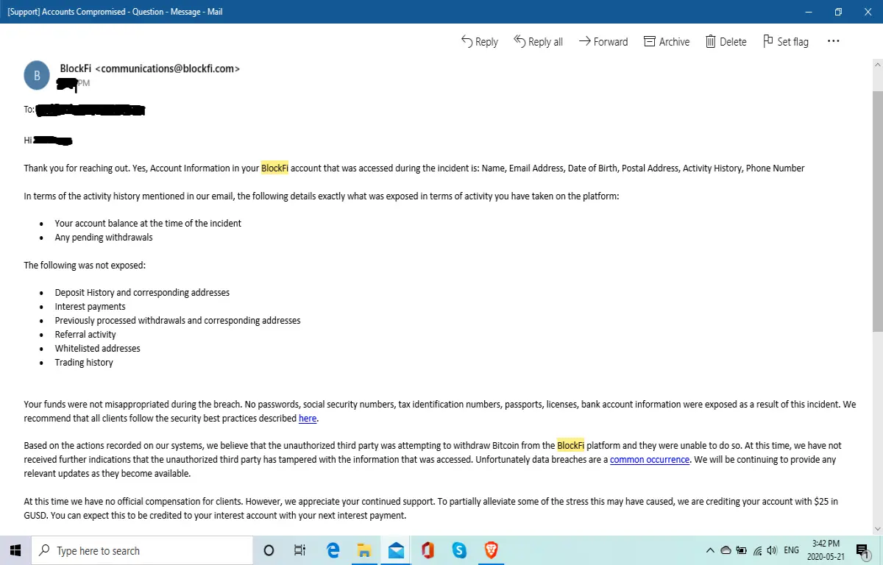
Task: Open Brave browser from the taskbar
Action: 491,550
